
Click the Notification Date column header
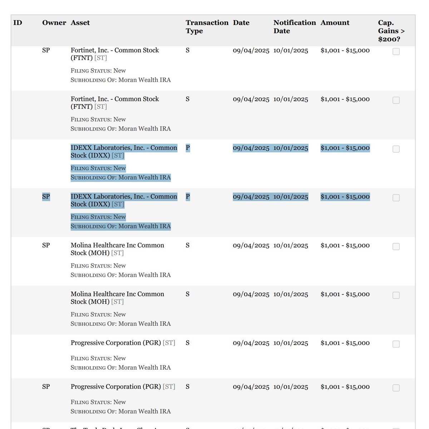(294, 27)
